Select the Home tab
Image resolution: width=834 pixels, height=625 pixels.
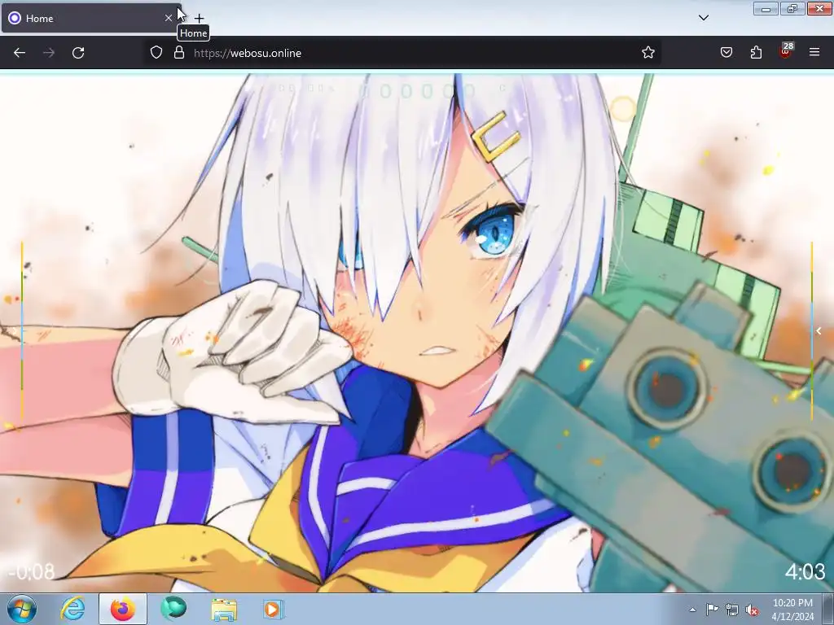click(x=91, y=18)
